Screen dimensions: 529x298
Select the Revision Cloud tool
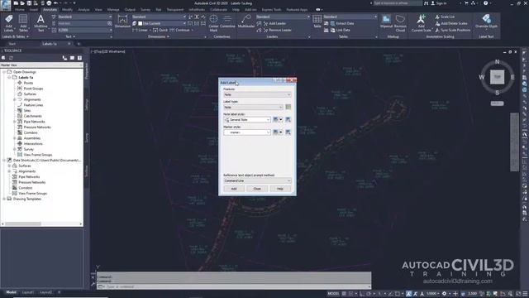click(x=400, y=23)
